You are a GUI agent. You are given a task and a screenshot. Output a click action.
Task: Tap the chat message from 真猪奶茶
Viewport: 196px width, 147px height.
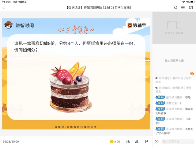(x=168, y=103)
